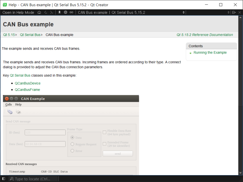Click the Open in Help Mode button
The image size is (243, 182).
(x=18, y=13)
